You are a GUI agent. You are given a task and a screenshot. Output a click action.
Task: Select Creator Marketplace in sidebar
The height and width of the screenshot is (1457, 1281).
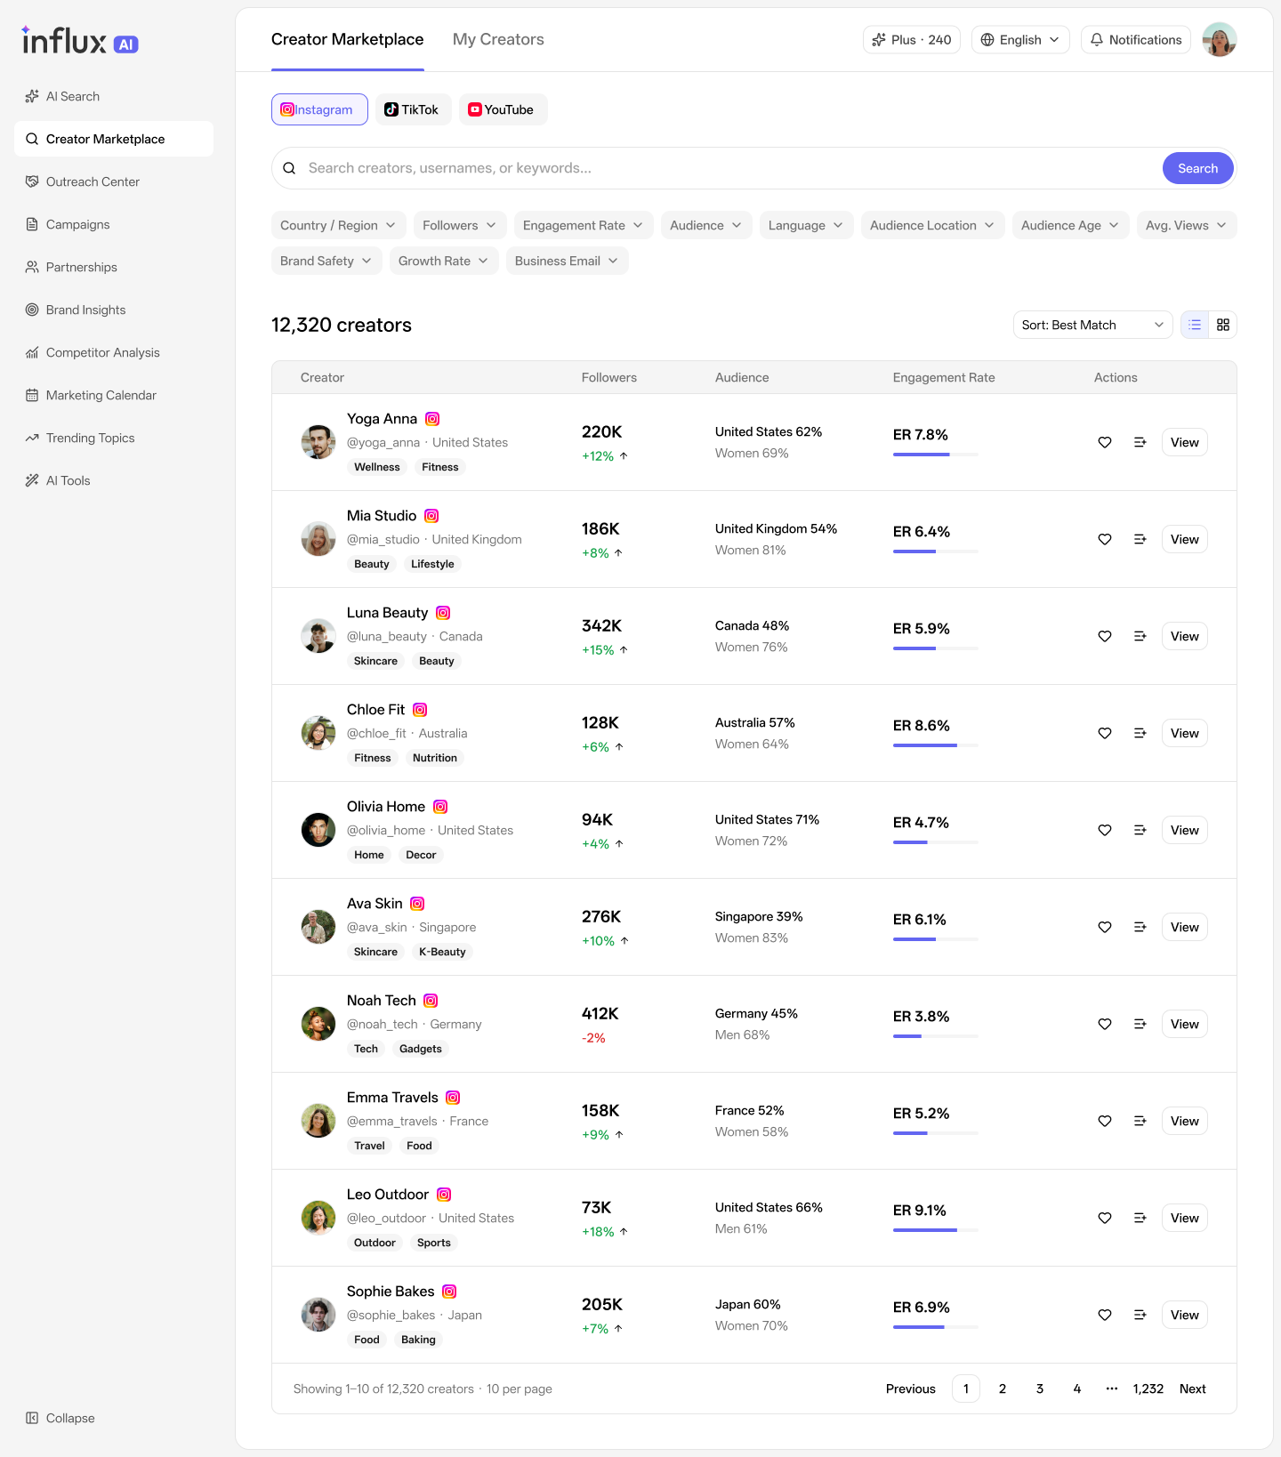click(x=114, y=139)
